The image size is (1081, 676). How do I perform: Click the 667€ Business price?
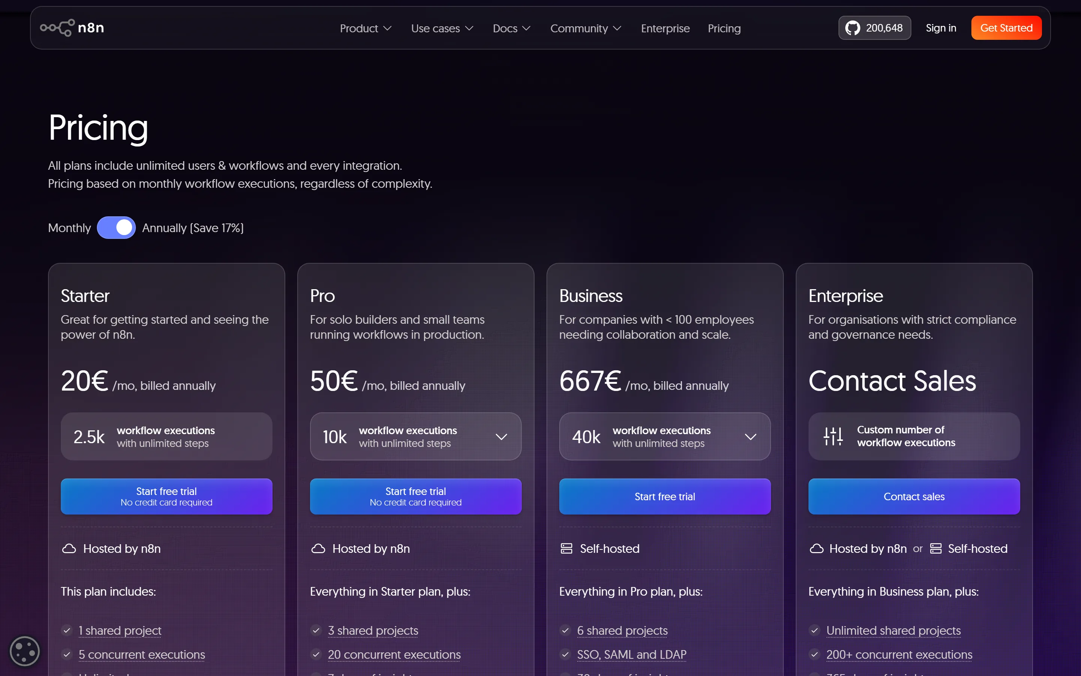[x=590, y=381]
